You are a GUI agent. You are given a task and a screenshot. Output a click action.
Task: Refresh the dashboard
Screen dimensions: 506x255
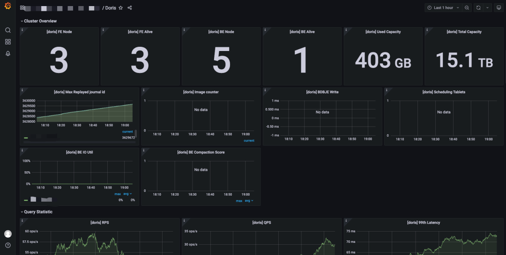point(478,8)
